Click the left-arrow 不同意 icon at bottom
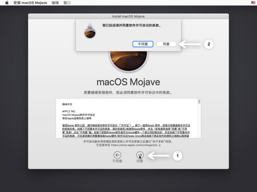 (117, 155)
